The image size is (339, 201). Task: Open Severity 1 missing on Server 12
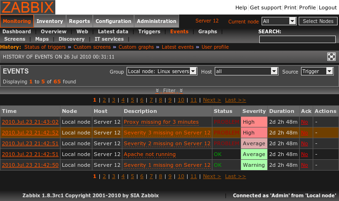tap(167, 165)
